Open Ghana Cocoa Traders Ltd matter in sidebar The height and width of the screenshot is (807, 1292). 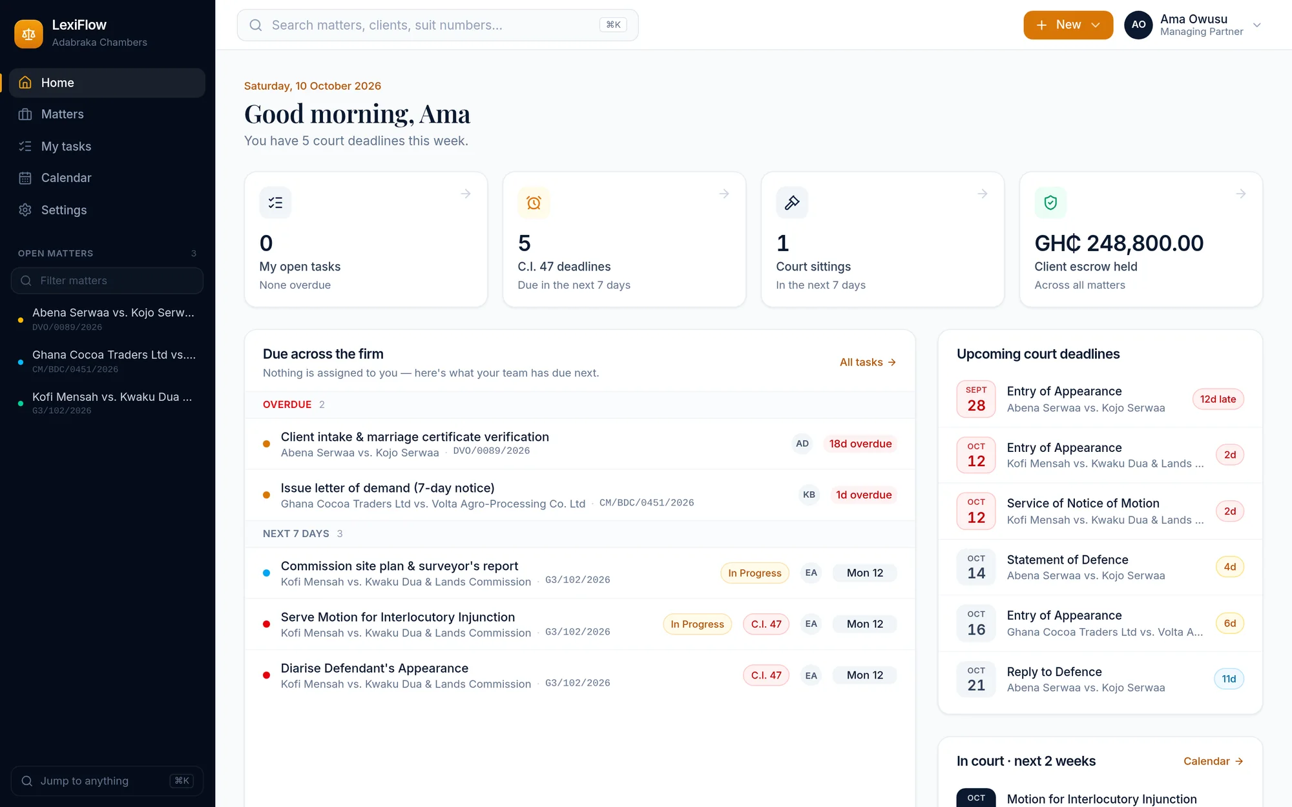click(107, 362)
